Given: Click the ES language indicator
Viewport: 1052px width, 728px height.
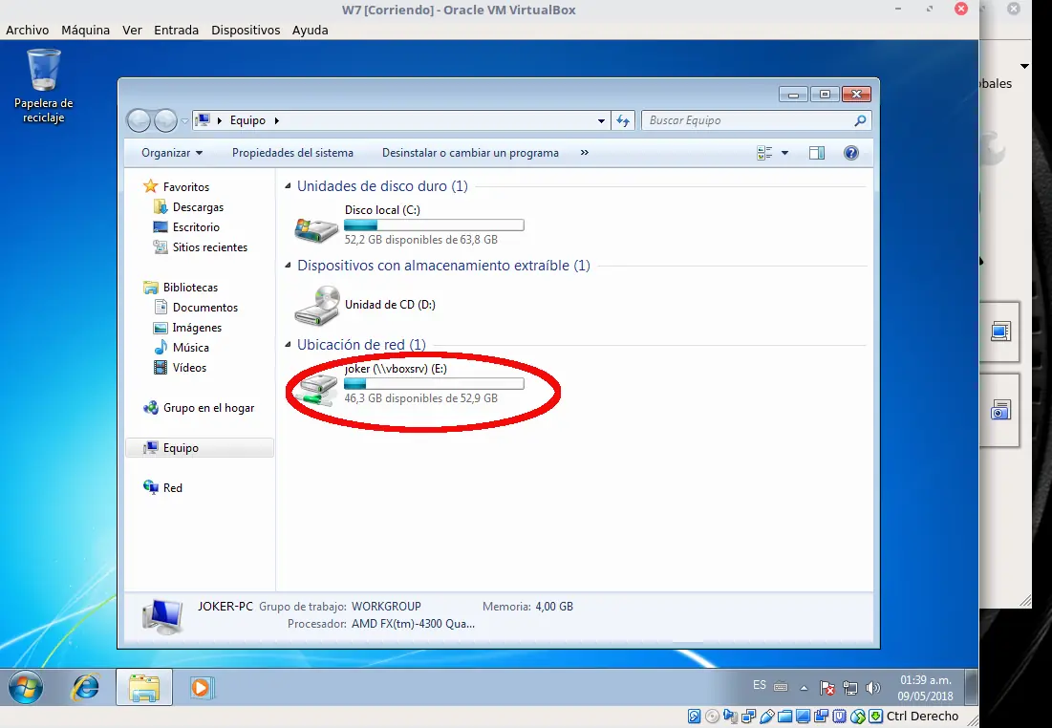Looking at the screenshot, I should pos(760,685).
